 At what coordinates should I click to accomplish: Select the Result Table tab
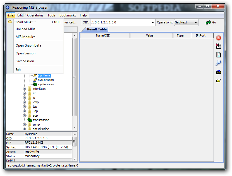click(97, 29)
